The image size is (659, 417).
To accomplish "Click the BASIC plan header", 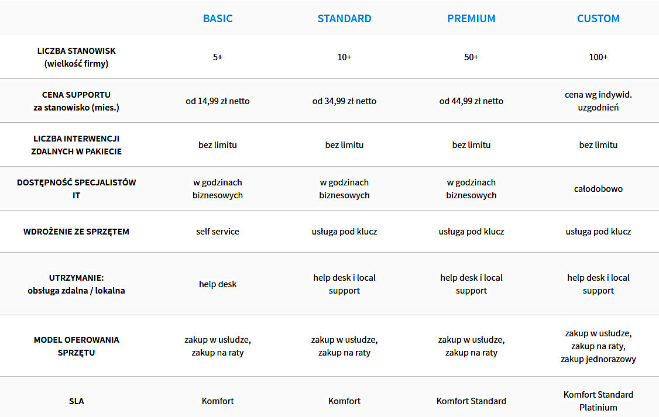I will coord(218,19).
